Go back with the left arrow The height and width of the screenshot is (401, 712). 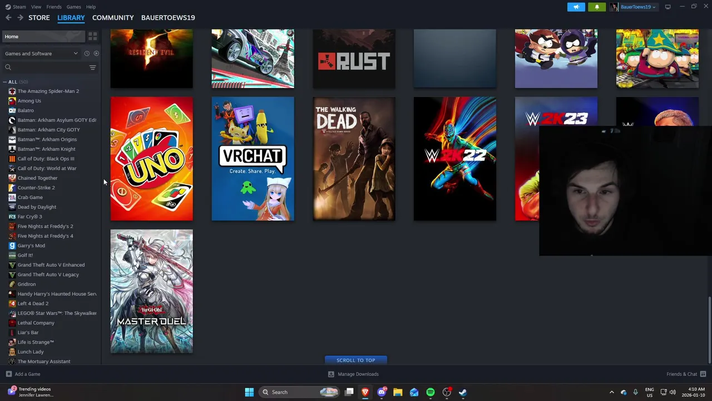tap(8, 18)
